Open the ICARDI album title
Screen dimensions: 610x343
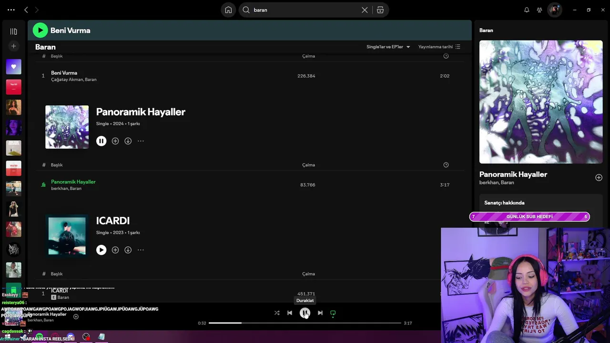[113, 221]
